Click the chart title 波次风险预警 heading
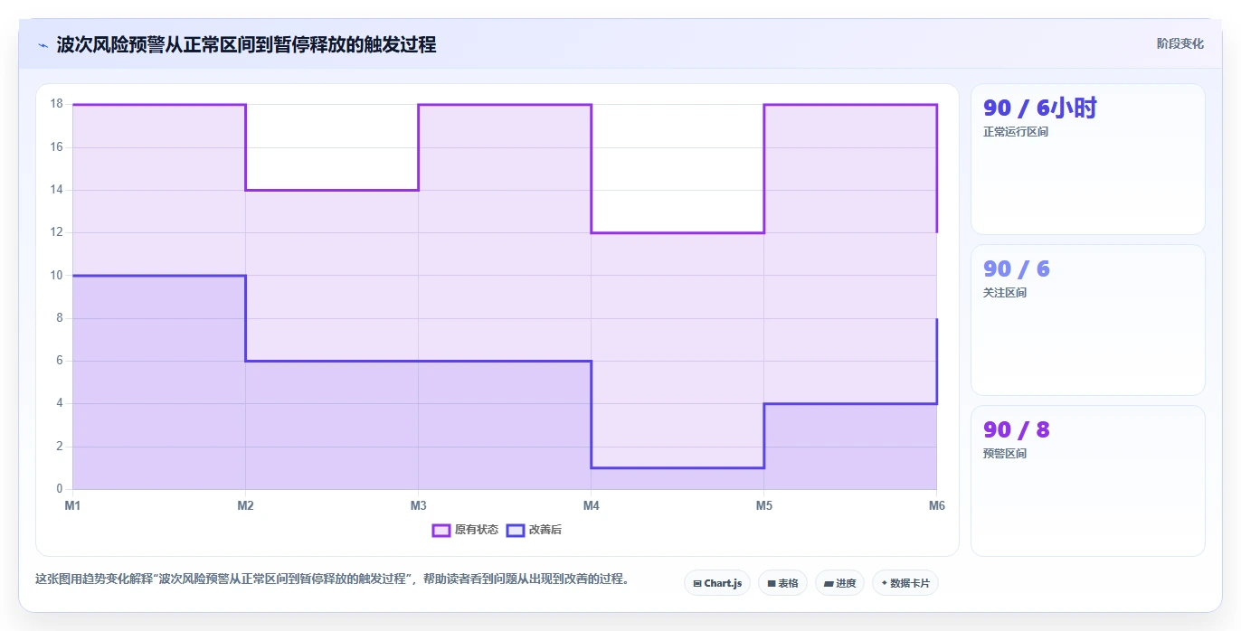The width and height of the screenshot is (1241, 631). click(x=246, y=44)
